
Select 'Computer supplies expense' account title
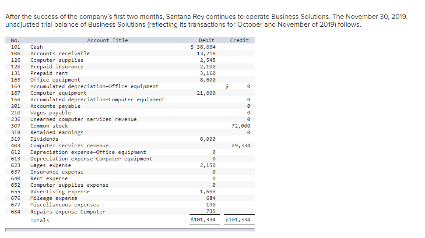coord(69,185)
